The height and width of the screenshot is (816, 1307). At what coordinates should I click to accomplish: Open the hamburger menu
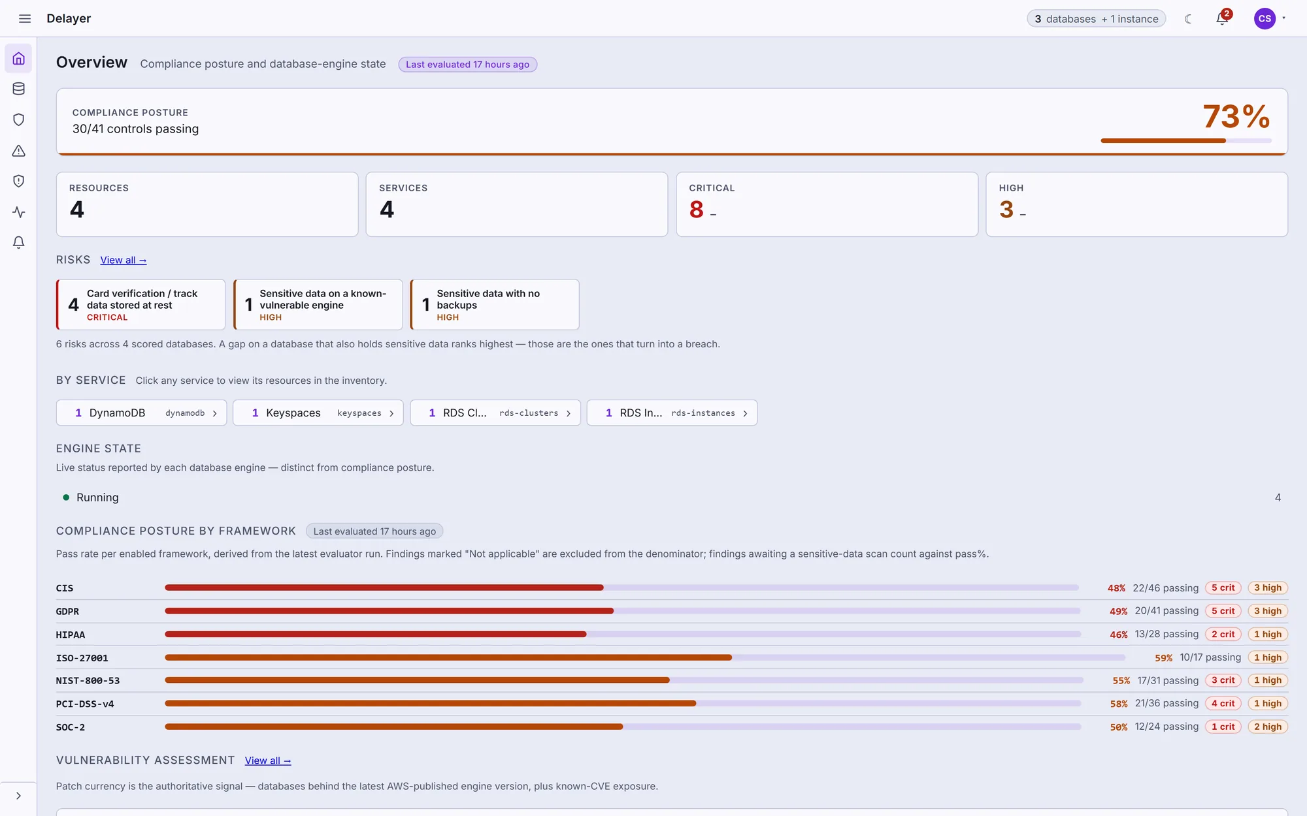(25, 18)
